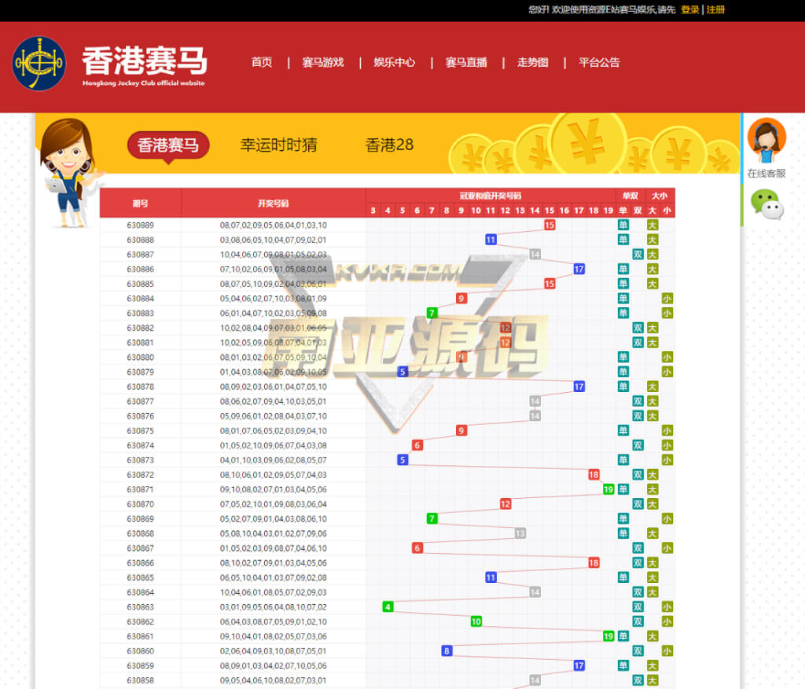Click green 7 marker in row 630869
This screenshot has height=689, width=805.
(x=432, y=519)
